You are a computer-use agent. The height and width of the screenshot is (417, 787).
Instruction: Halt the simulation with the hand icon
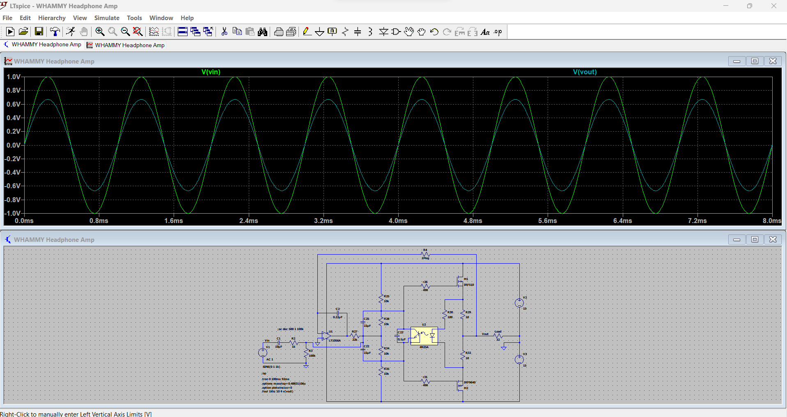click(x=83, y=32)
